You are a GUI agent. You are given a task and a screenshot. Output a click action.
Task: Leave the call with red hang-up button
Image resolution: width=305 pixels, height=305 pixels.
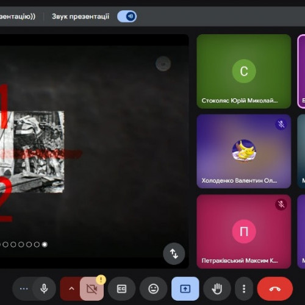point(275,289)
